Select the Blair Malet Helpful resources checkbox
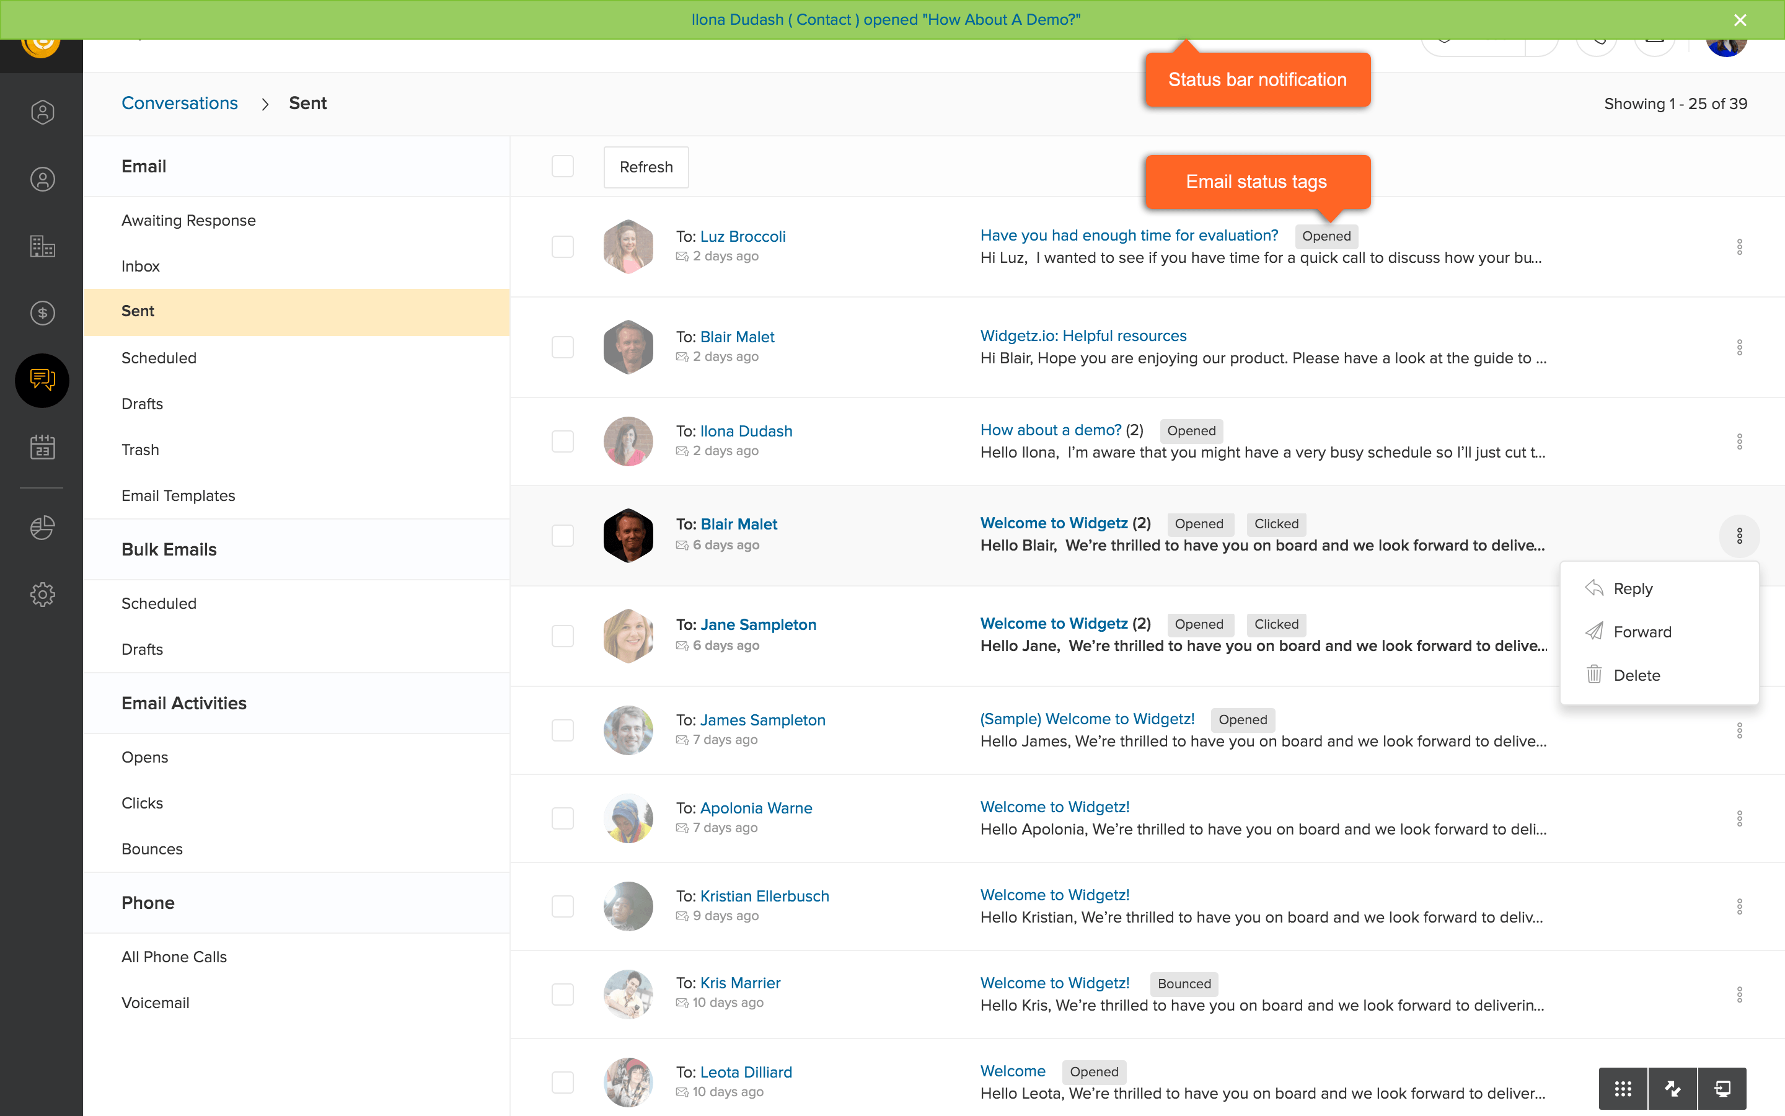The height and width of the screenshot is (1116, 1785). point(563,347)
